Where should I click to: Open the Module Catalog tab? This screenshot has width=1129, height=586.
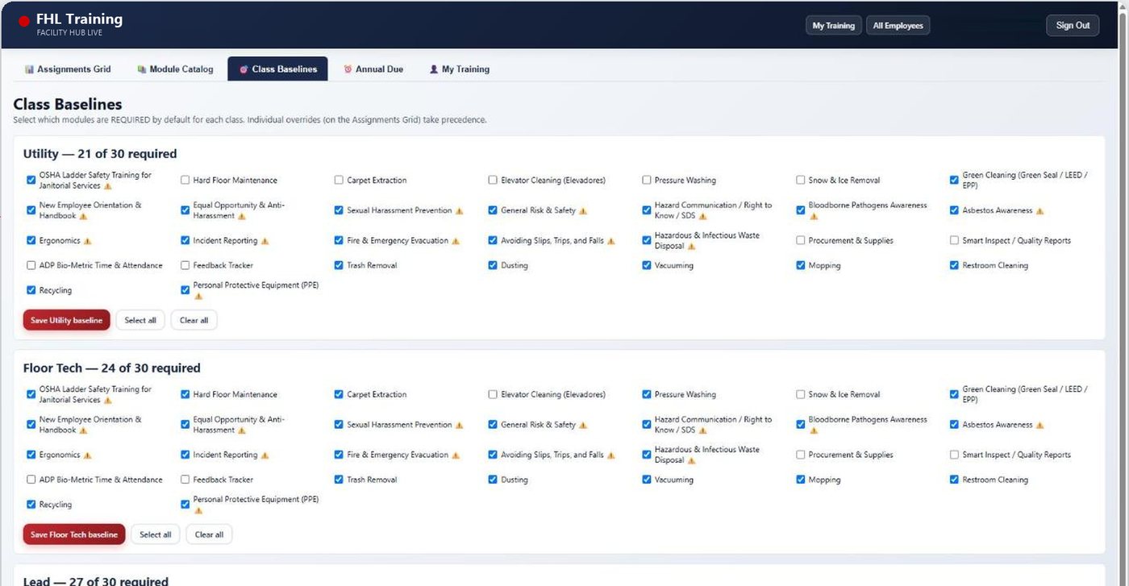point(175,69)
